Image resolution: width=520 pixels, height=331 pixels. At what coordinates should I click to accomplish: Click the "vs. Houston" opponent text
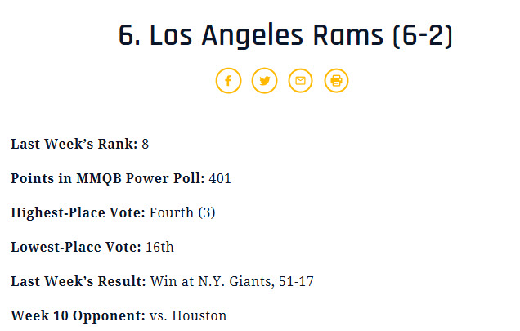click(188, 315)
